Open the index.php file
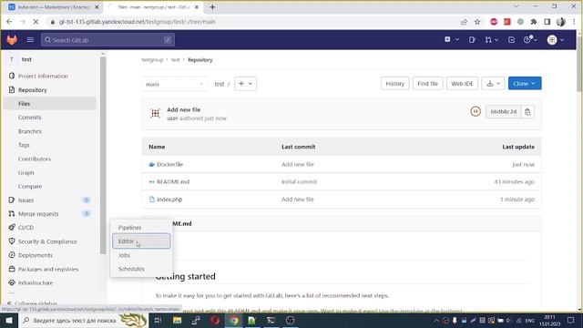Viewport: 583px width, 328px height. pos(169,200)
